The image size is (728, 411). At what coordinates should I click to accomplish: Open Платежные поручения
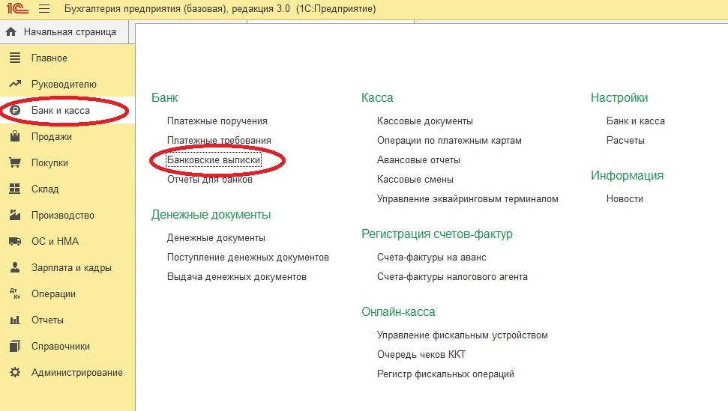click(x=217, y=121)
